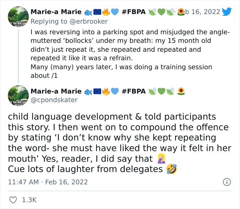This screenshot has height=209, width=240.
Task: Click the #FBPA hashtag in second name
Action: point(134,91)
